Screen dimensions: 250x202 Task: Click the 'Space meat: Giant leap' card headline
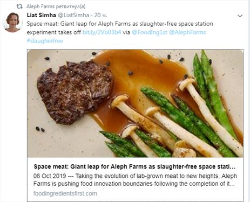[x=134, y=166]
